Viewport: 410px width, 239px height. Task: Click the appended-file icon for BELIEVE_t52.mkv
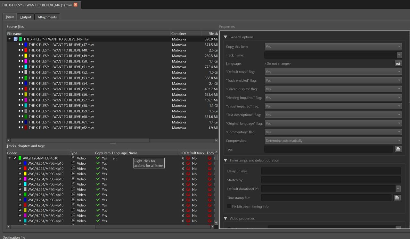click(21, 72)
